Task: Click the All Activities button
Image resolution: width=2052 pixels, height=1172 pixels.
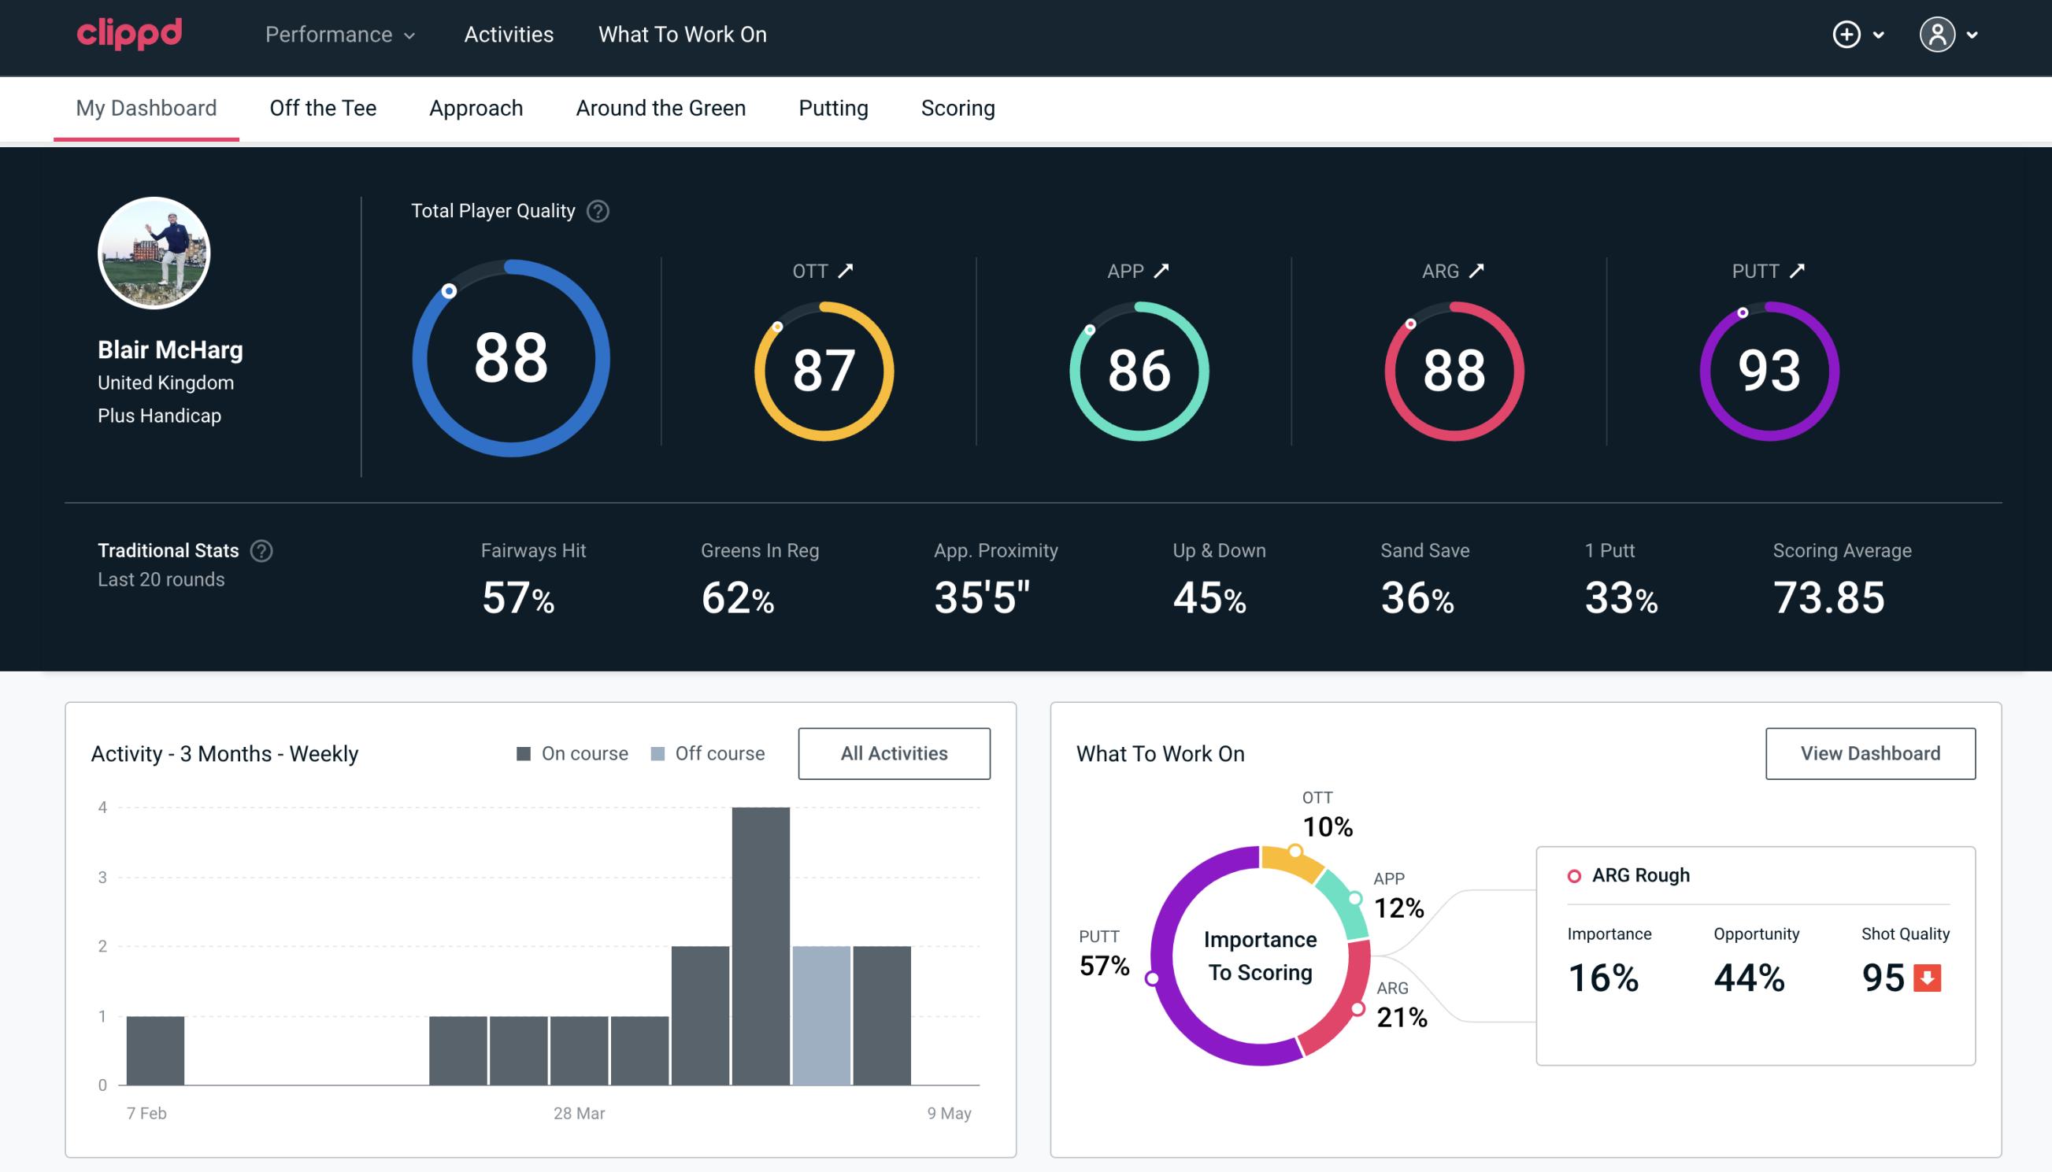Action: click(894, 752)
